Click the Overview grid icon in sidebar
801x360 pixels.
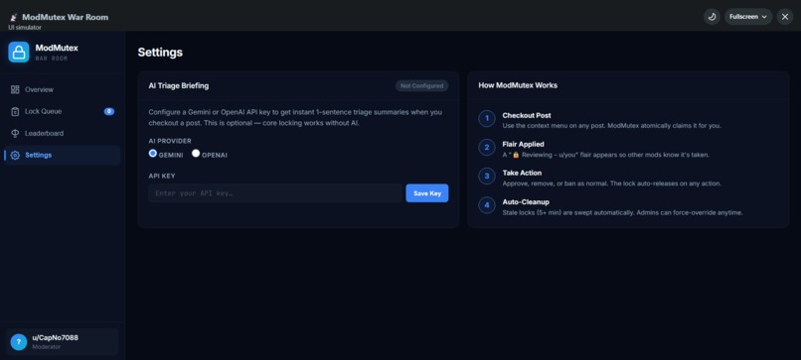15,89
